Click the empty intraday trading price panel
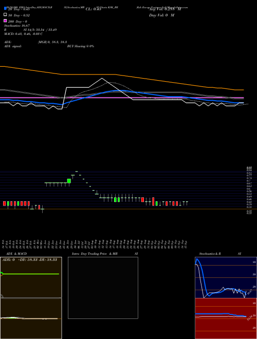Screen dimensions: 257x339 click(x=103, y=288)
